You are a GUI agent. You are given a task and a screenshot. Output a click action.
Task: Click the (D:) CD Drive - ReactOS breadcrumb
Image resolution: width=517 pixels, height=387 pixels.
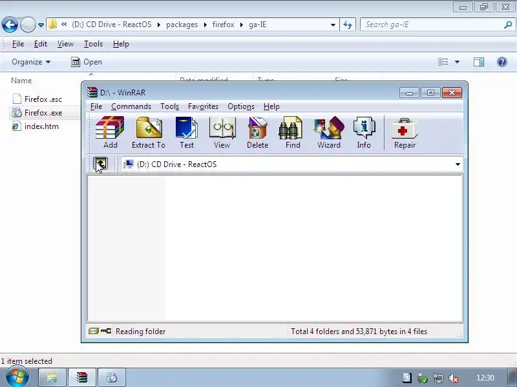[111, 25]
